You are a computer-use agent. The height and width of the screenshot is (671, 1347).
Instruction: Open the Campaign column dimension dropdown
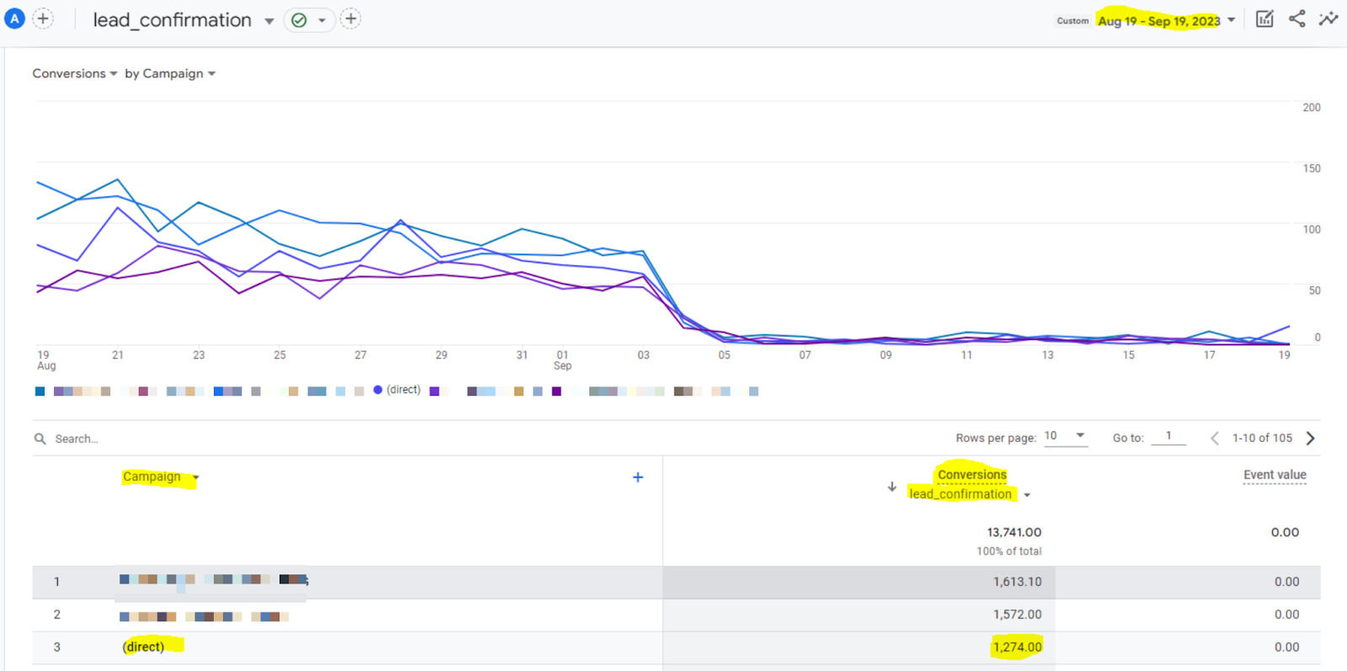coord(195,477)
